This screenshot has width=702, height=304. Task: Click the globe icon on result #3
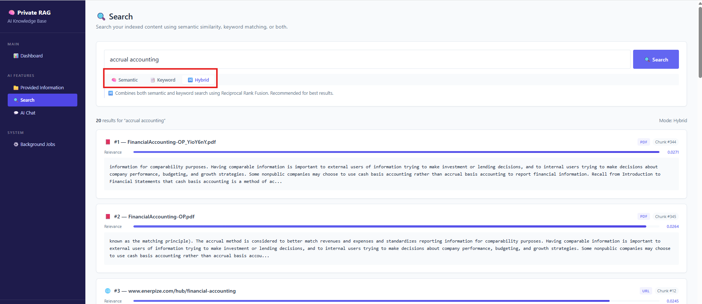(108, 291)
